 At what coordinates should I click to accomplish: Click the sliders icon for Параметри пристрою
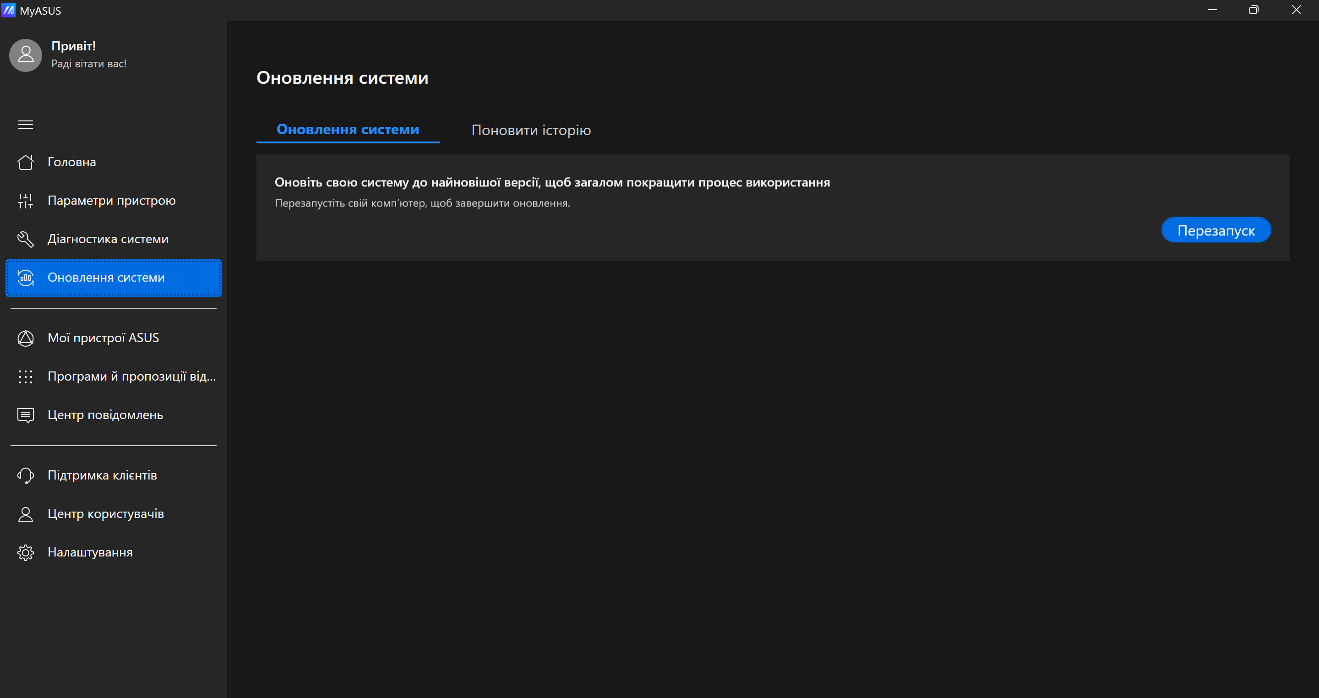pyautogui.click(x=26, y=201)
